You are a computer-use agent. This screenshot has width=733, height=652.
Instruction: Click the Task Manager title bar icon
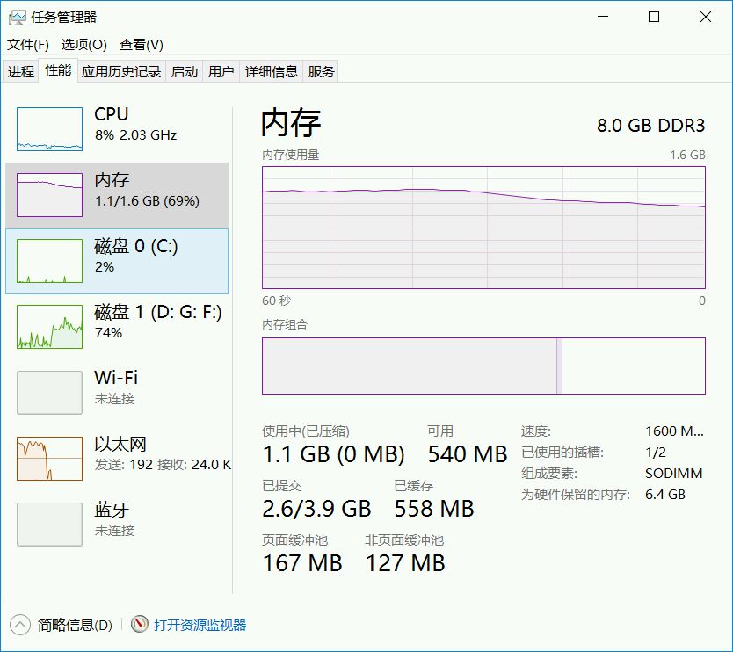(17, 17)
